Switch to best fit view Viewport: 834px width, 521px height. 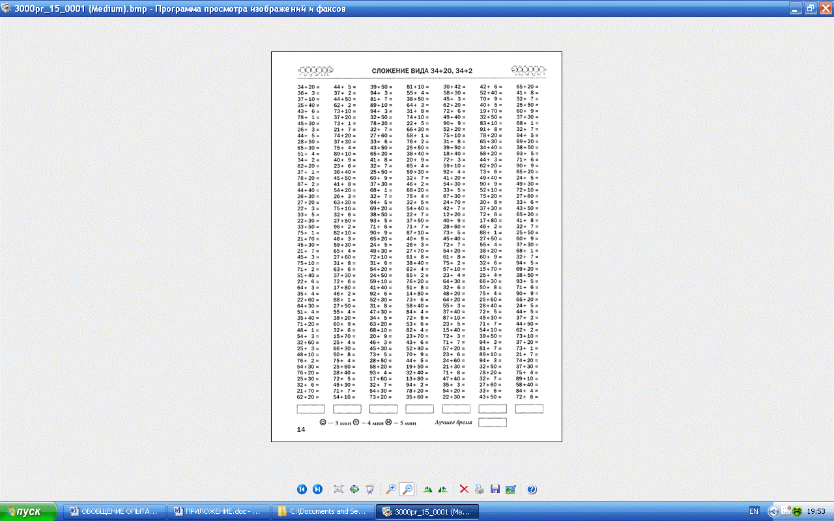point(339,489)
